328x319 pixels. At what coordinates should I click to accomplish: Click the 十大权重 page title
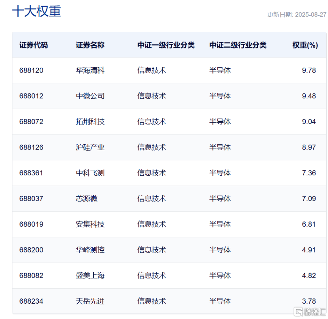[x=37, y=11]
